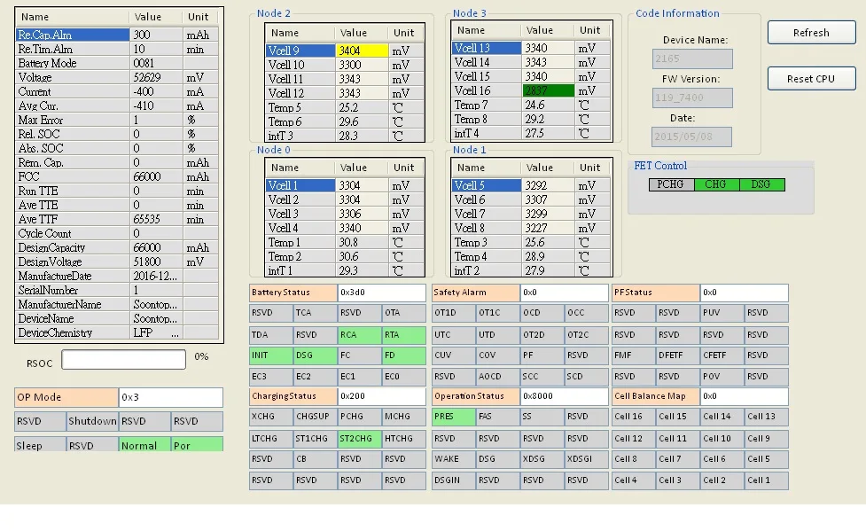This screenshot has height=531, width=866.
Task: Click the INIT battery status flag
Action: (x=271, y=355)
